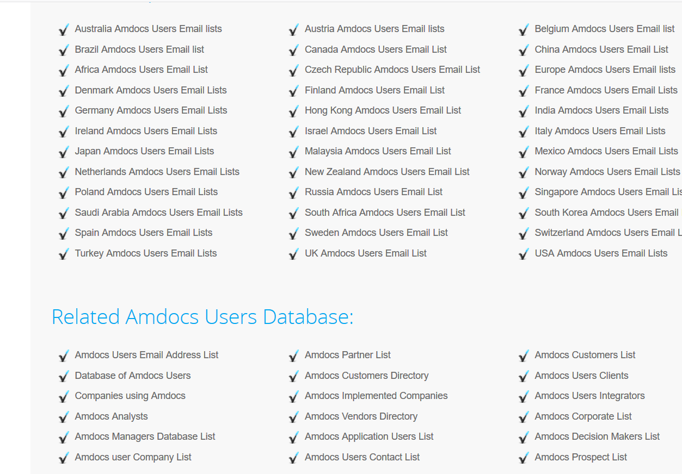Click 'France Amdocs Users Email Lists'

pos(606,90)
